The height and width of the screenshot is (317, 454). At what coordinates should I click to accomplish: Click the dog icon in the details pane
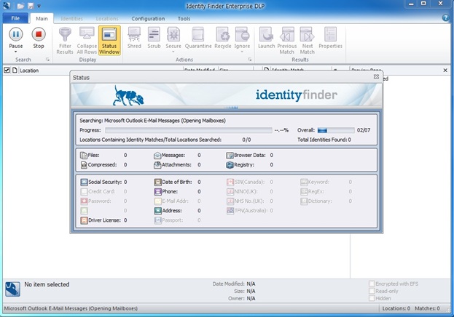click(12, 289)
